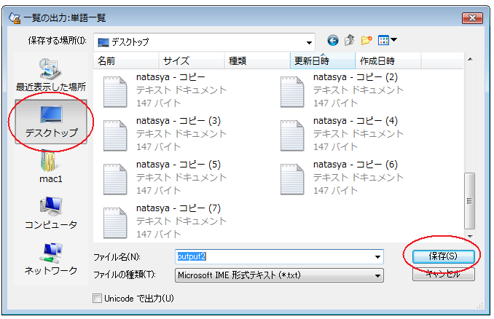Screen dimensions: 494x319
Task: Click the Save button
Action: coord(443,256)
